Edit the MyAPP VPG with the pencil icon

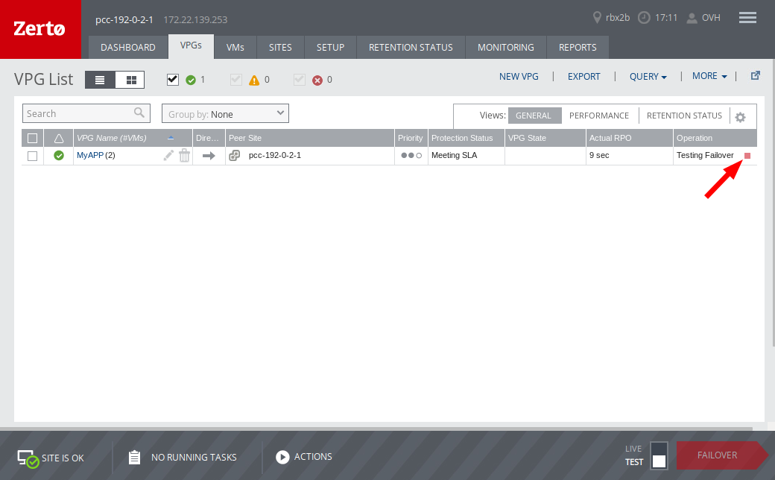pyautogui.click(x=168, y=155)
